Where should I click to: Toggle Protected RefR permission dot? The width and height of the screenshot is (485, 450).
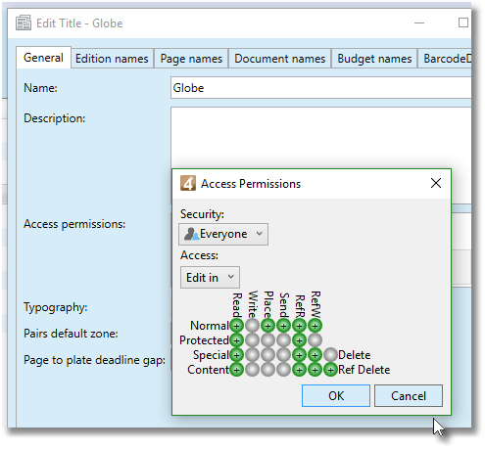[299, 340]
